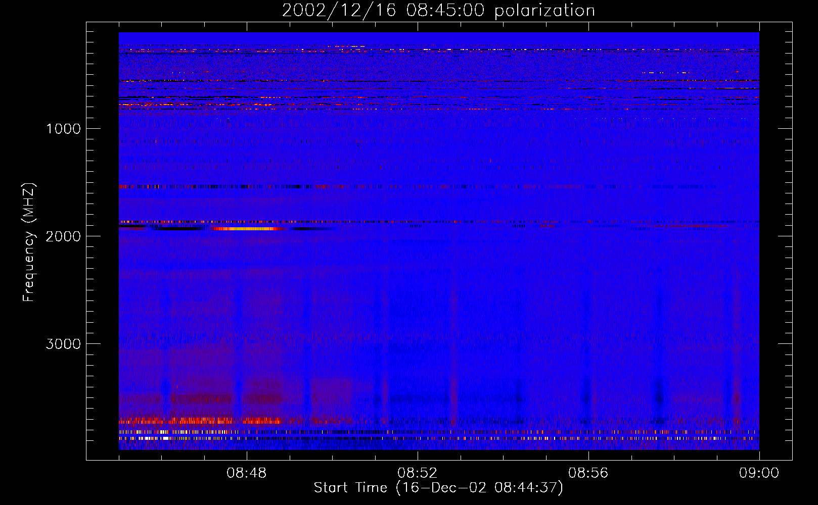Click the '08:48' time axis label
The image size is (818, 505).
click(247, 473)
